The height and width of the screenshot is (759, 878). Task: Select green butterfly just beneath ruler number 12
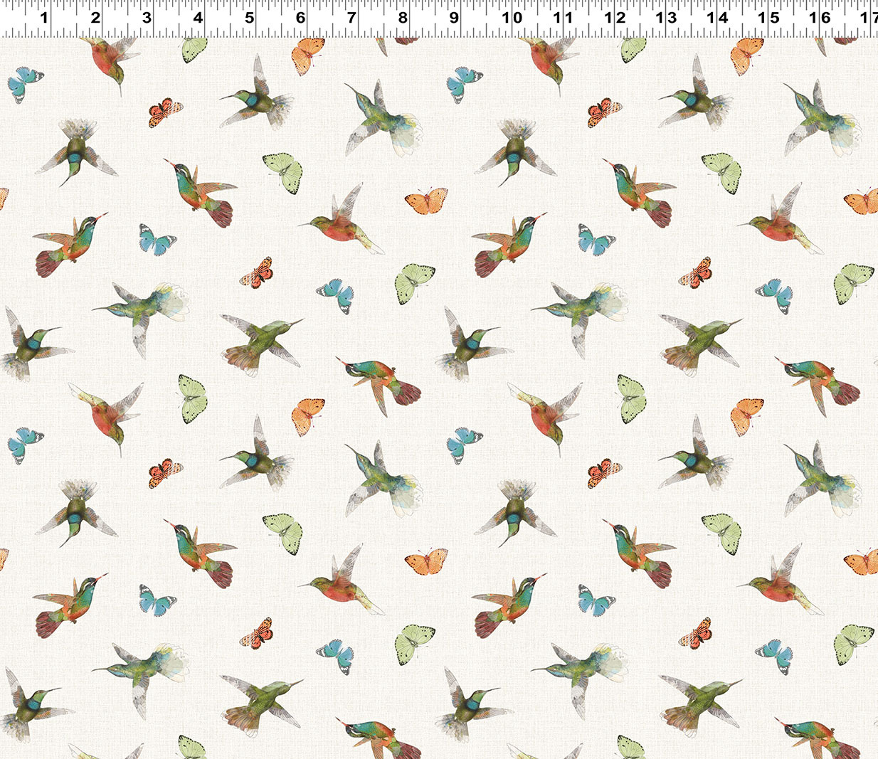(633, 49)
